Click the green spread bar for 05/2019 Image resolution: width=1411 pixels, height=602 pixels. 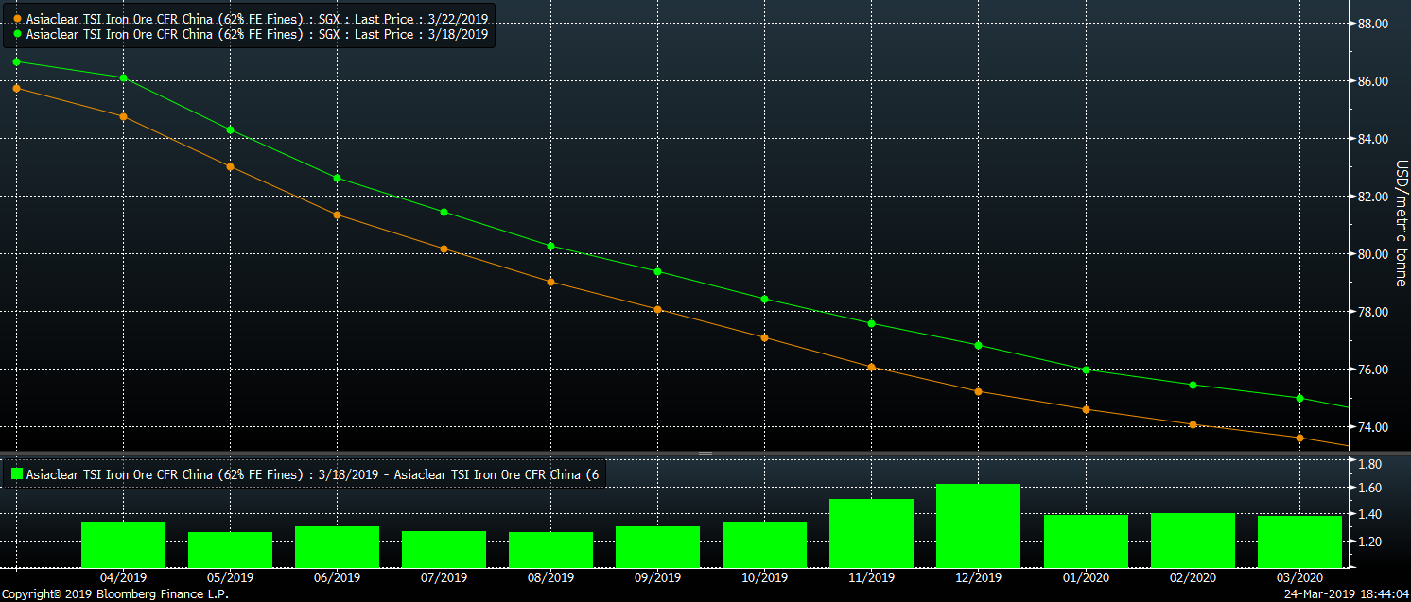(x=230, y=549)
